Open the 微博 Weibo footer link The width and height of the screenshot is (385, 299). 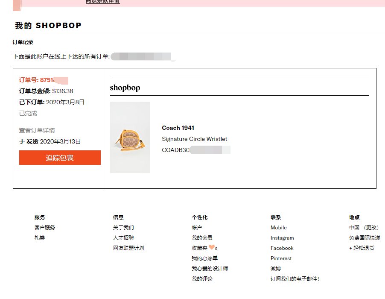tap(275, 269)
